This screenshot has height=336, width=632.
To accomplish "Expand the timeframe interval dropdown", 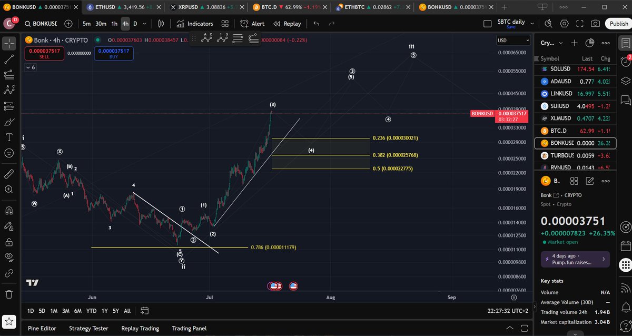I will tap(145, 24).
